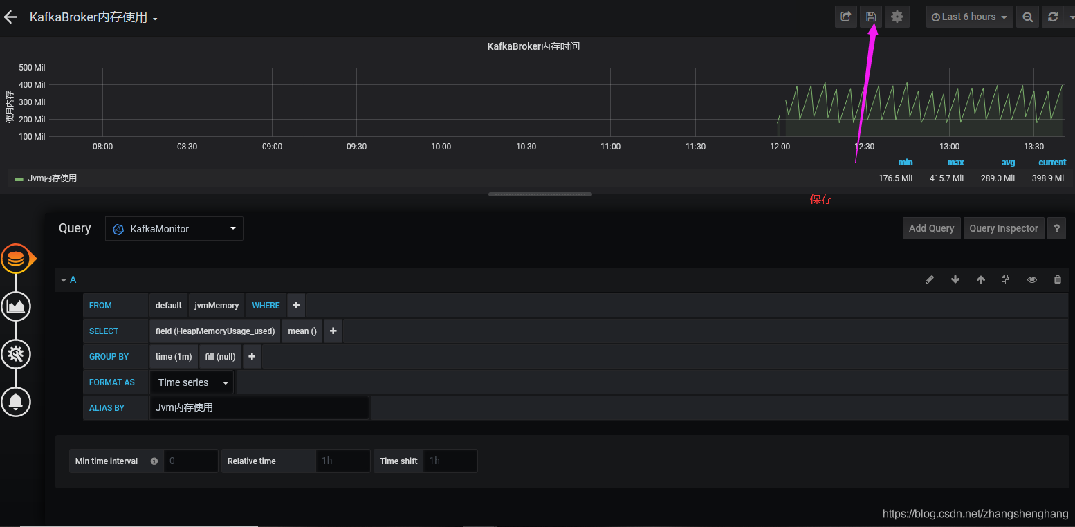Select the jvmMemory measurement segment

[x=217, y=305]
